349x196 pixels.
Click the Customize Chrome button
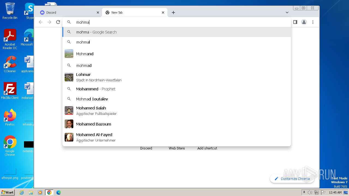pos(292,179)
